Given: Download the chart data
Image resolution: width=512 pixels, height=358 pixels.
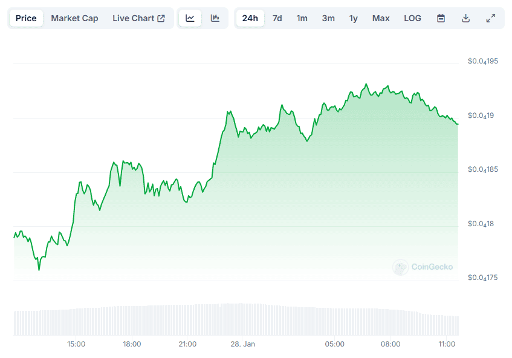Looking at the screenshot, I should [x=465, y=18].
